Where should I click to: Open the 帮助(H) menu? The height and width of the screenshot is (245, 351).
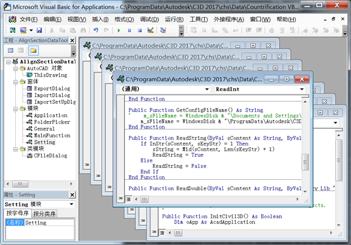pyautogui.click(x=286, y=19)
